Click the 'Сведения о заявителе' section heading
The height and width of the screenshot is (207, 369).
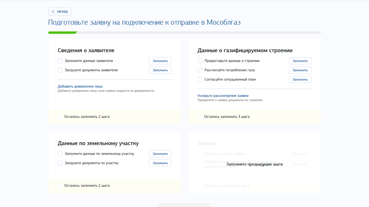[86, 50]
